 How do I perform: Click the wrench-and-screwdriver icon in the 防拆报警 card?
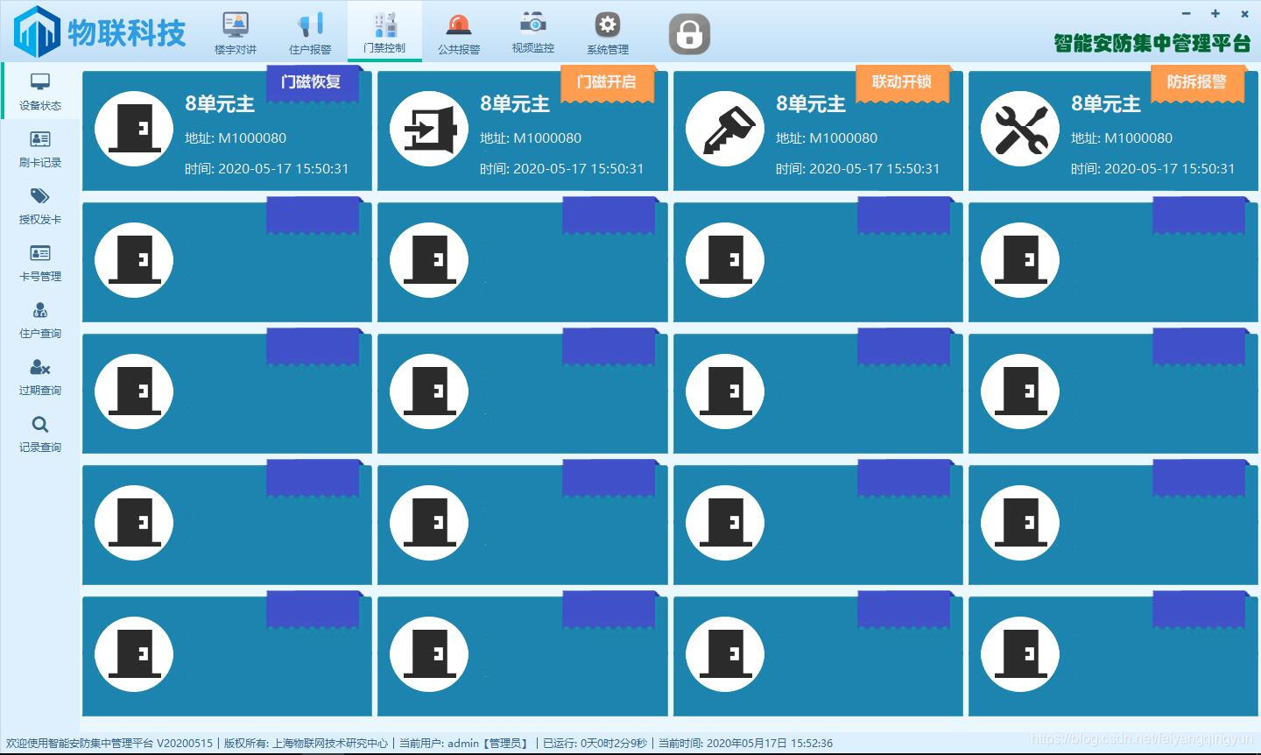point(1020,129)
